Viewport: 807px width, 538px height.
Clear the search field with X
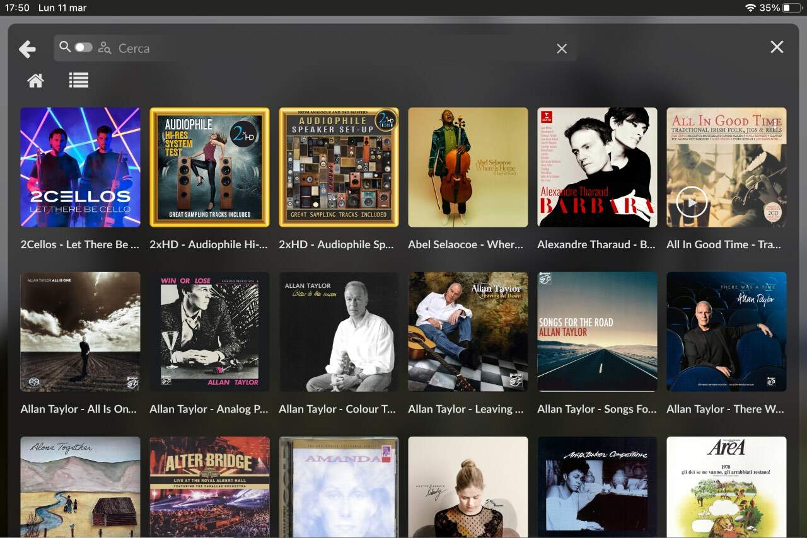click(x=562, y=49)
